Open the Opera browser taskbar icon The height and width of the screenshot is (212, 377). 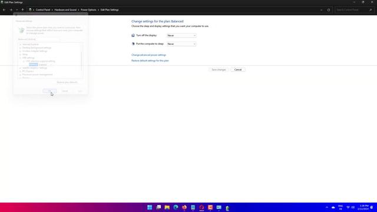tap(201, 207)
